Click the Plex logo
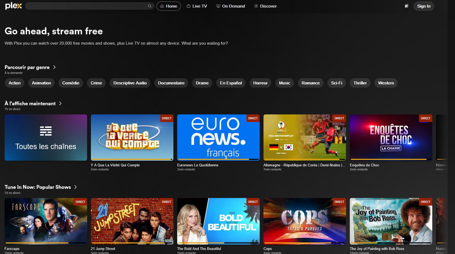This screenshot has width=455, height=254. point(13,6)
